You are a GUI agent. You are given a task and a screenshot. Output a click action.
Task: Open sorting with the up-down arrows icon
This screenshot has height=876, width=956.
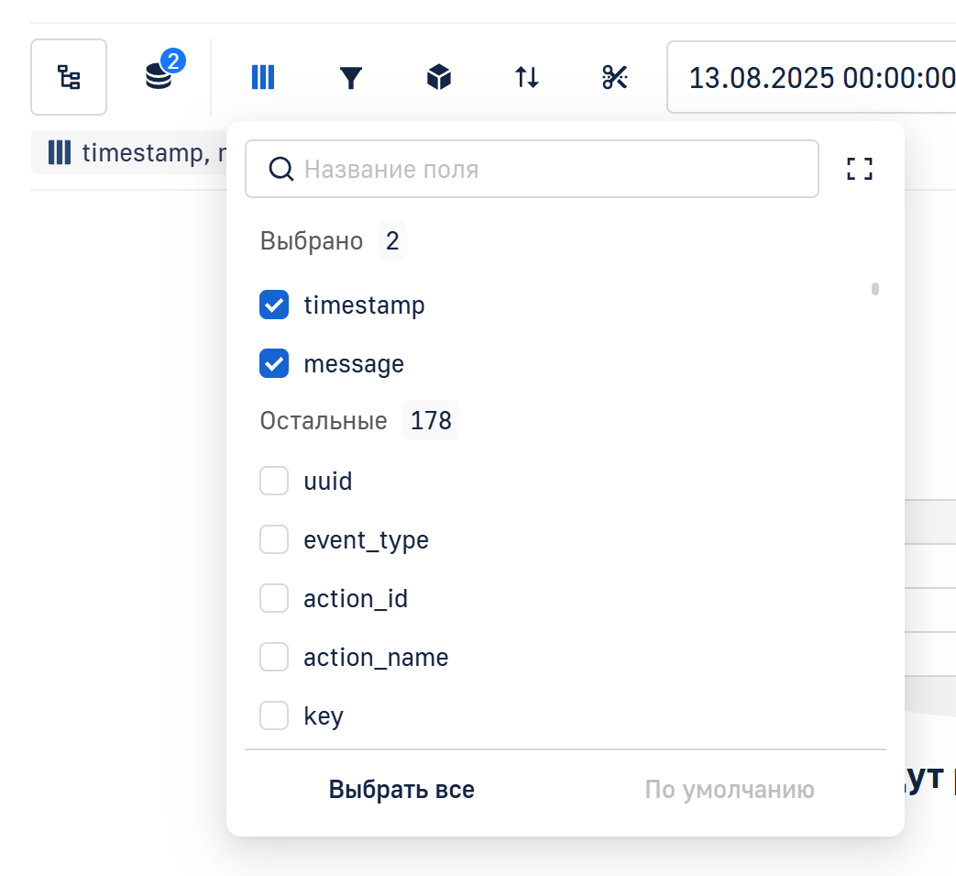tap(527, 77)
